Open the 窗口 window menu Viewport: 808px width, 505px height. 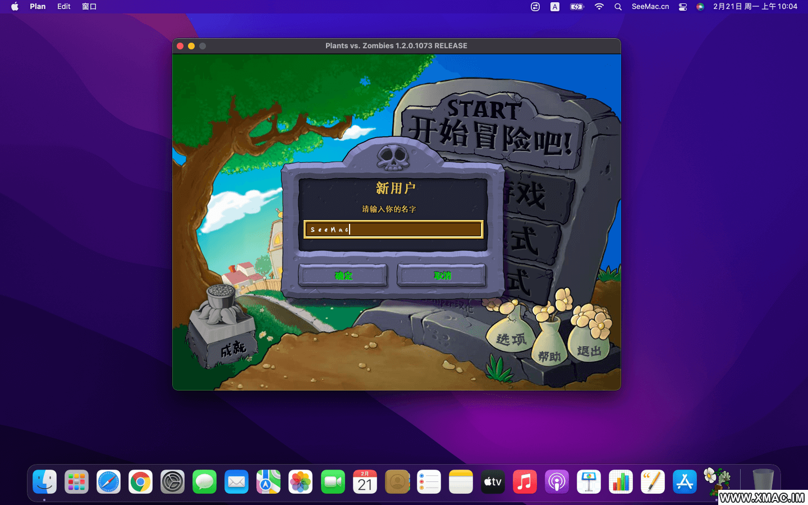[89, 7]
